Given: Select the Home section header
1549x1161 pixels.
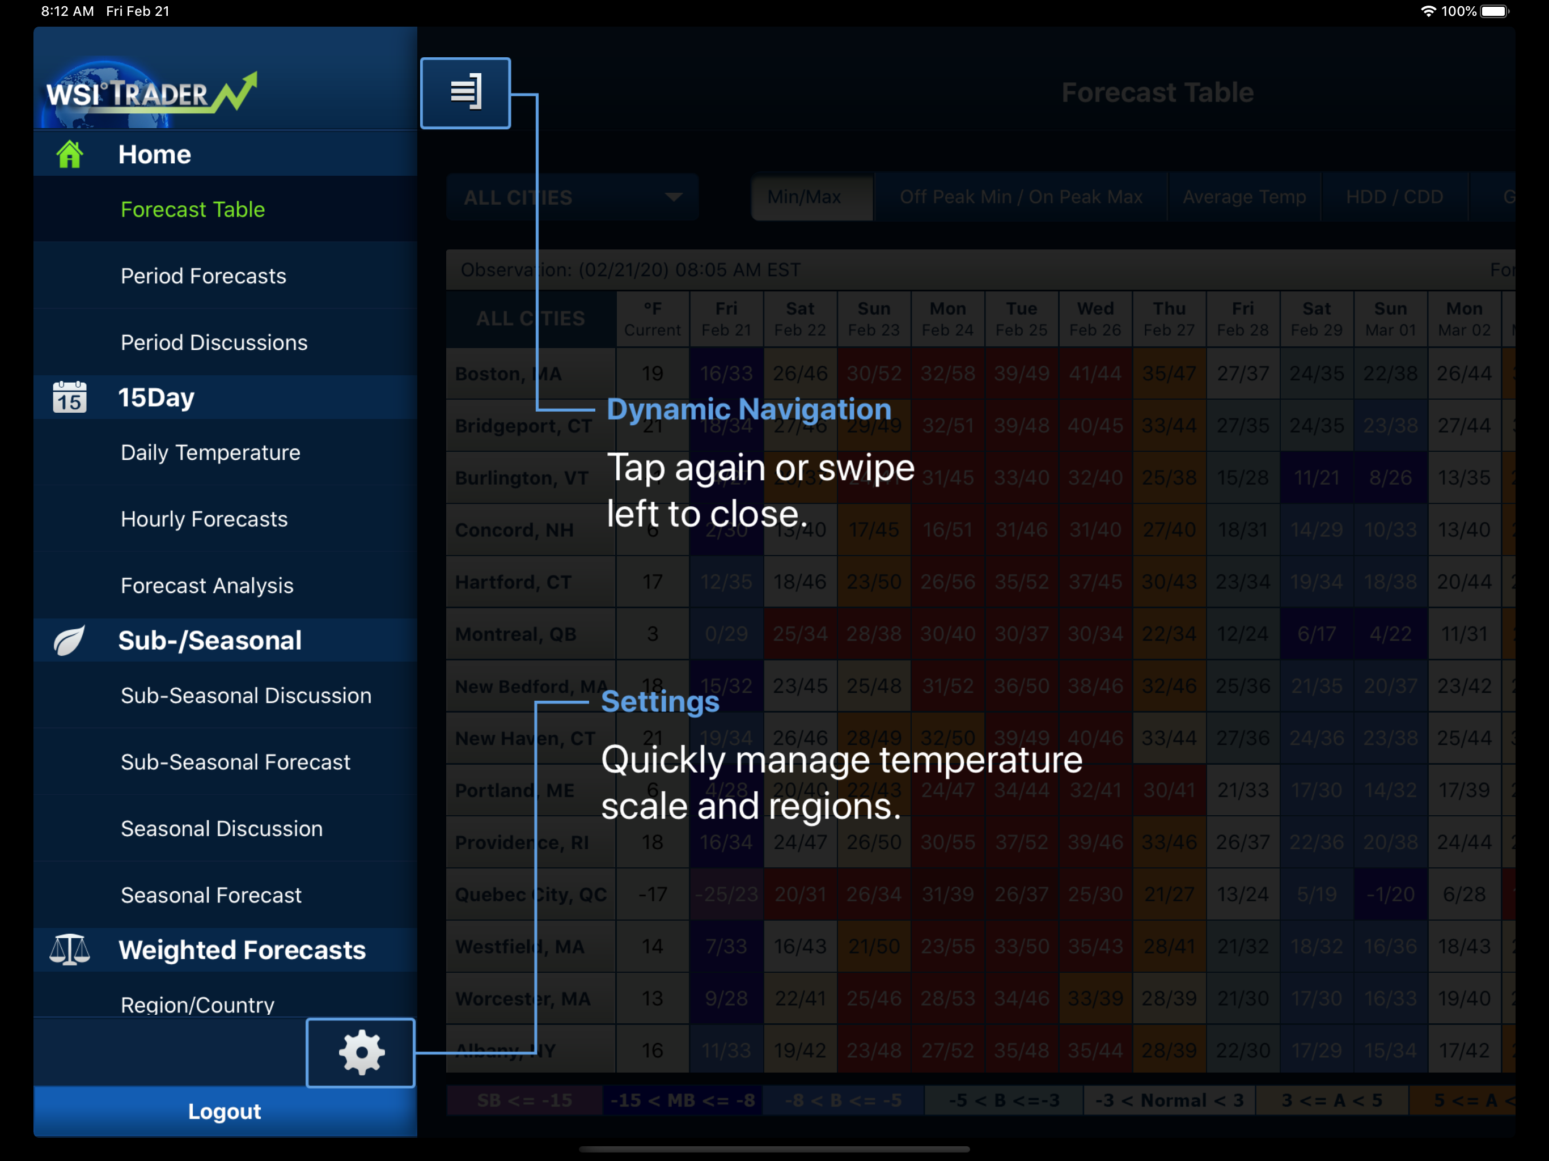Looking at the screenshot, I should tap(226, 154).
